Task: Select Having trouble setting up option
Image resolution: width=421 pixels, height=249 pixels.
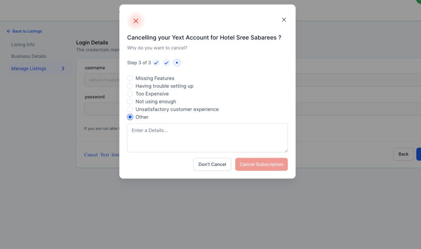Action: pos(130,86)
